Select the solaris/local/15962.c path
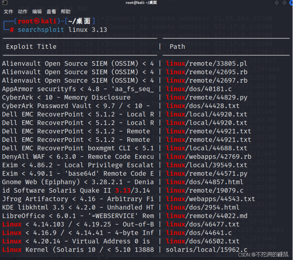The height and width of the screenshot is (260, 293). click(x=207, y=250)
